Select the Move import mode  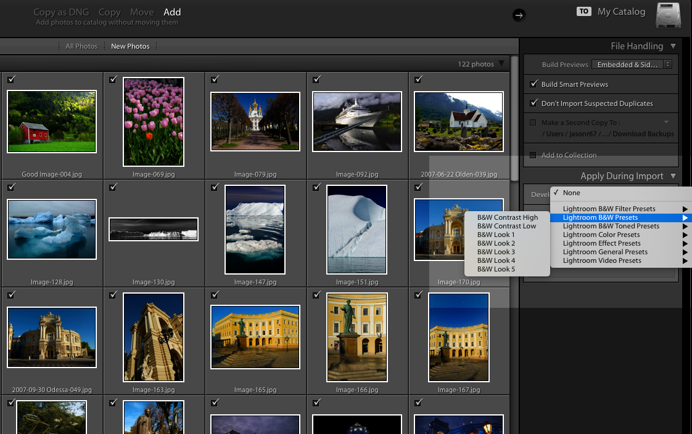pos(142,12)
